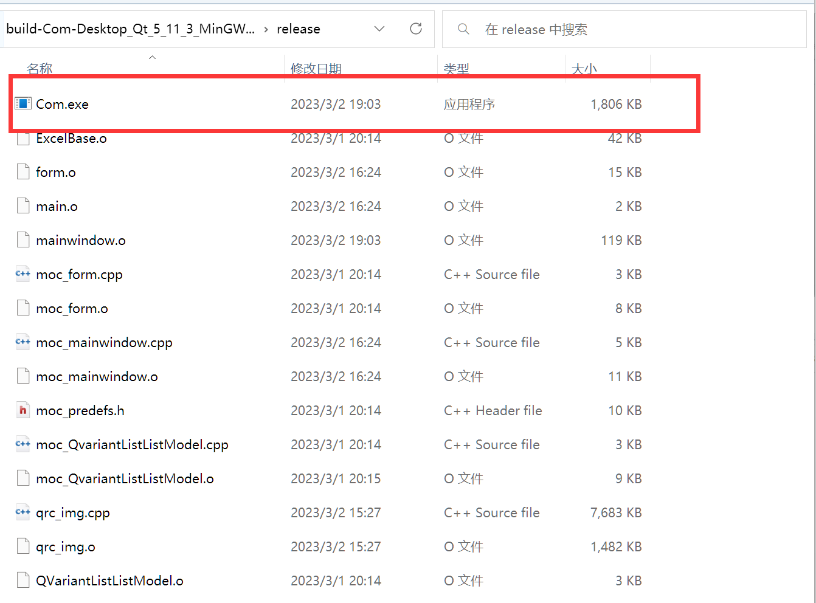Viewport: 816px width, 603px height.
Task: Select the moc_form.o file name
Action: pyautogui.click(x=72, y=309)
